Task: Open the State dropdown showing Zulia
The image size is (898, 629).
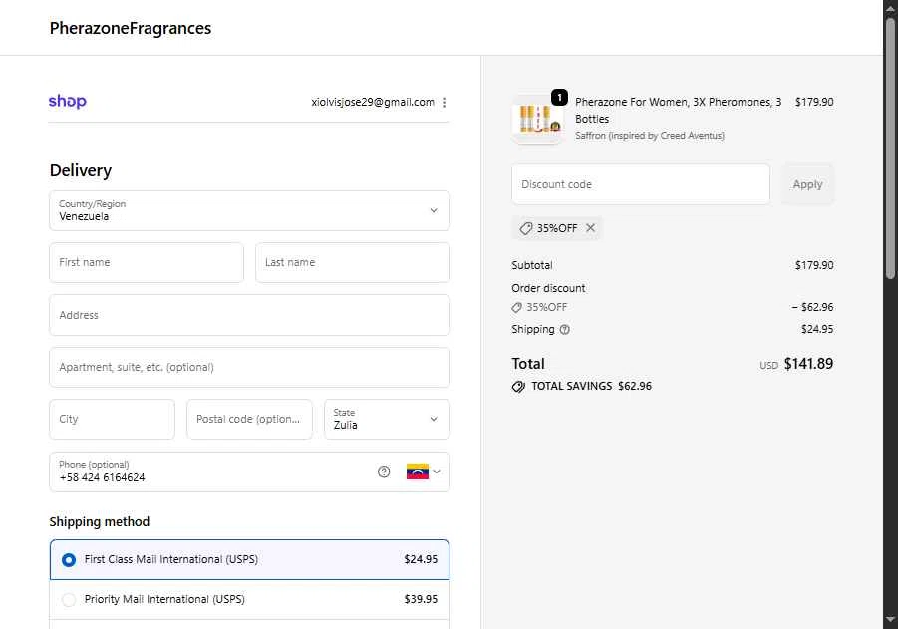Action: (387, 420)
